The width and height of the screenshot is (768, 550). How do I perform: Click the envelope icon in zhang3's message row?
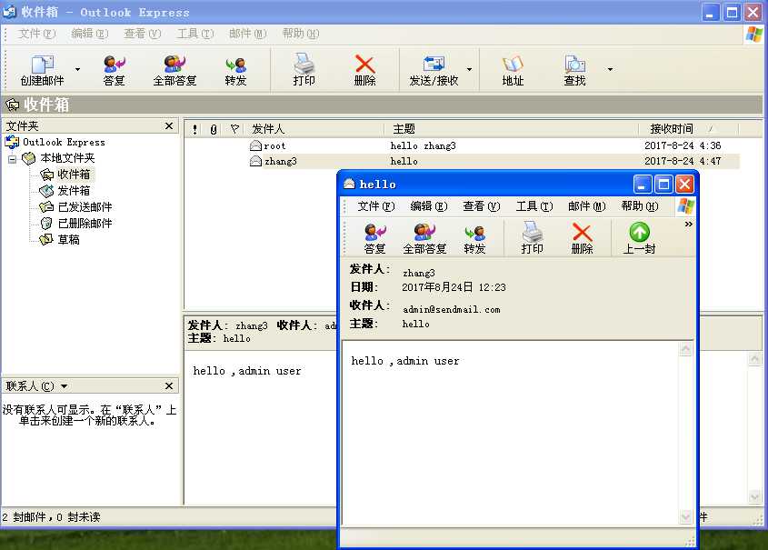(255, 161)
